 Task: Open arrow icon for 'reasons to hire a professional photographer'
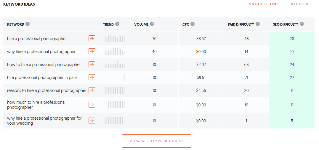pos(92,90)
